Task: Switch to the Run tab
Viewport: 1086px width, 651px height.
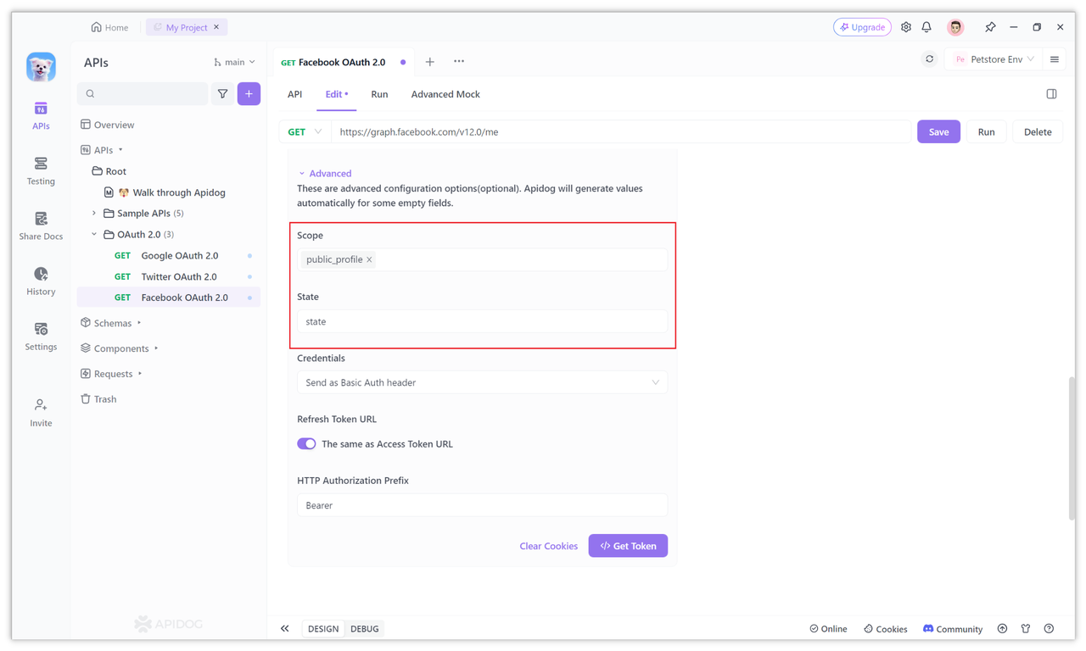Action: (379, 94)
